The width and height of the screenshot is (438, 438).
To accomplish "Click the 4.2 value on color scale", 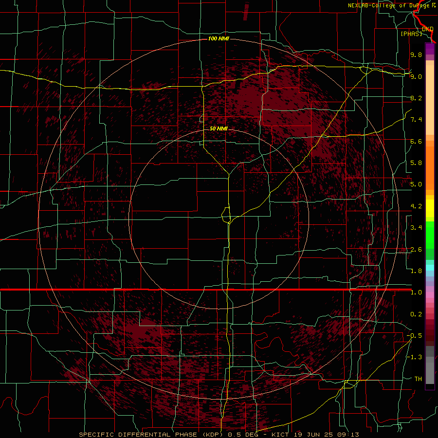I will pyautogui.click(x=416, y=206).
